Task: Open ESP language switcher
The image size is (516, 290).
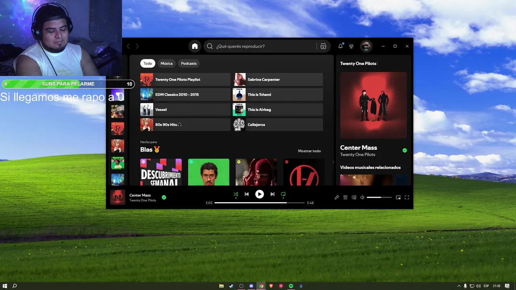Action: (x=486, y=286)
